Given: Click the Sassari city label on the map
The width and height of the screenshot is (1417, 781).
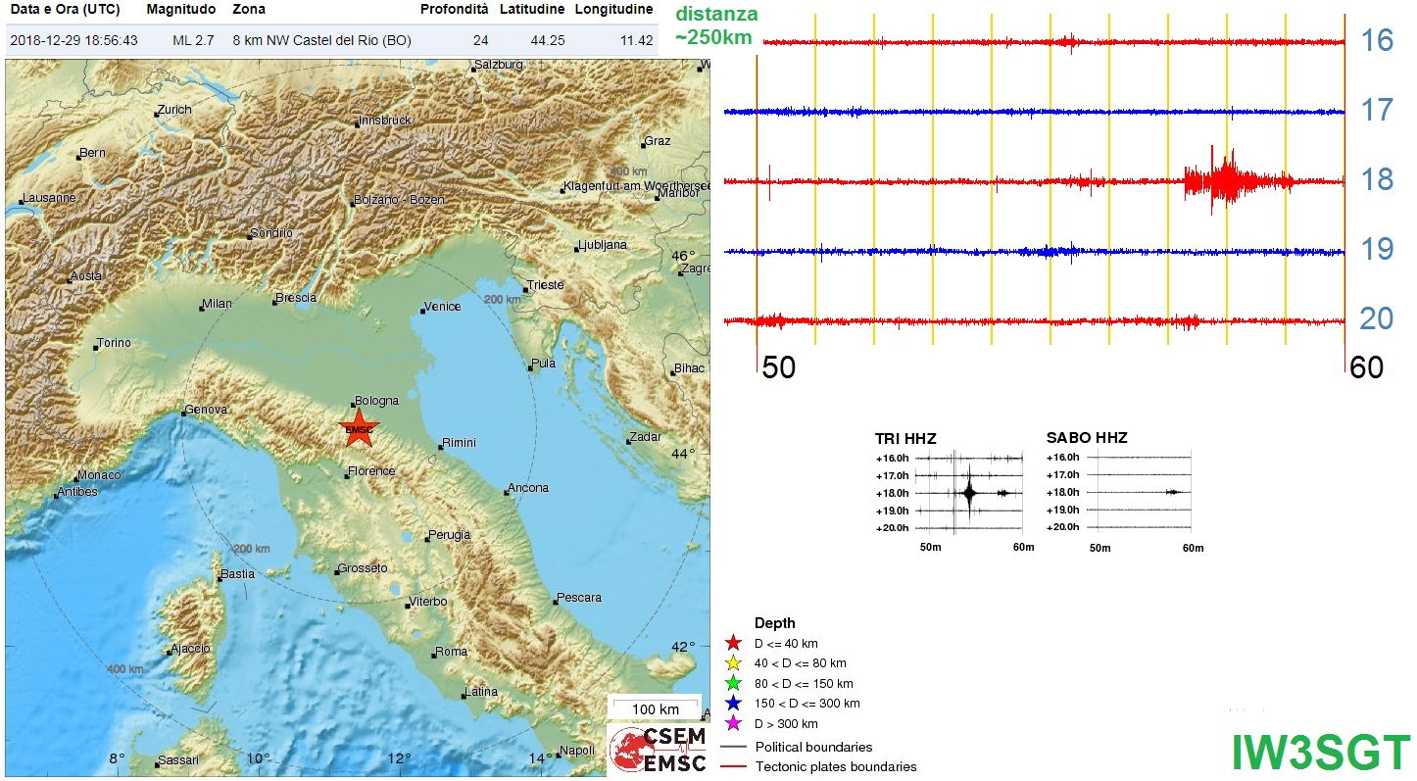Looking at the screenshot, I should (x=177, y=759).
